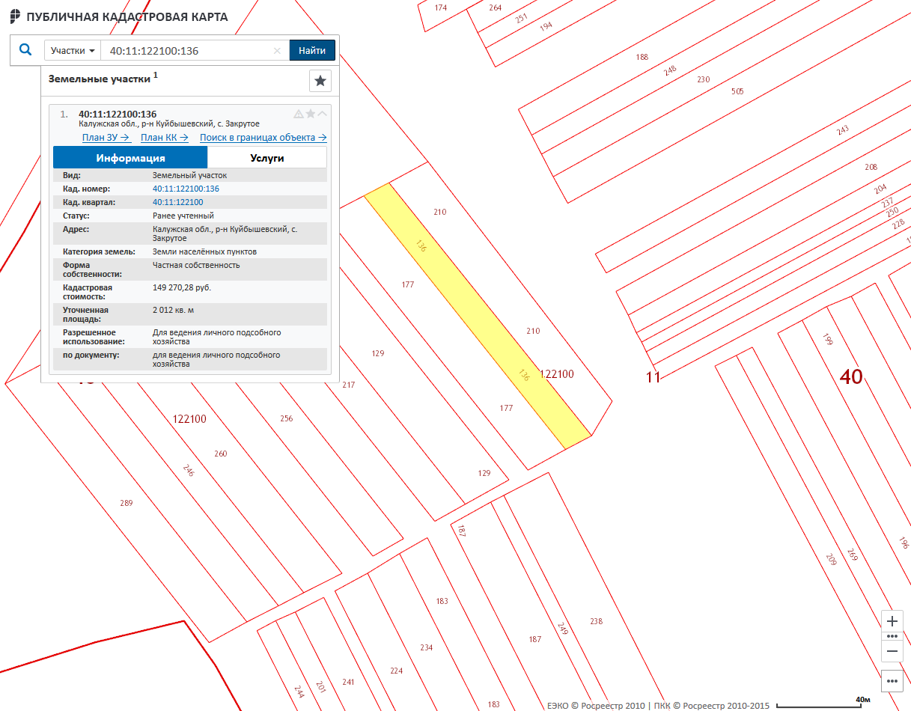Click parcel label 224 on the map
Image resolution: width=911 pixels, height=711 pixels.
tap(397, 671)
